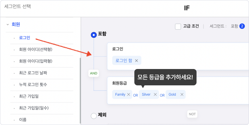Click the AND operator badge

pos(93,73)
